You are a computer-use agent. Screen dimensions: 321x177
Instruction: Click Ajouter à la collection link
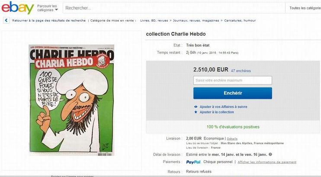coord(217,112)
